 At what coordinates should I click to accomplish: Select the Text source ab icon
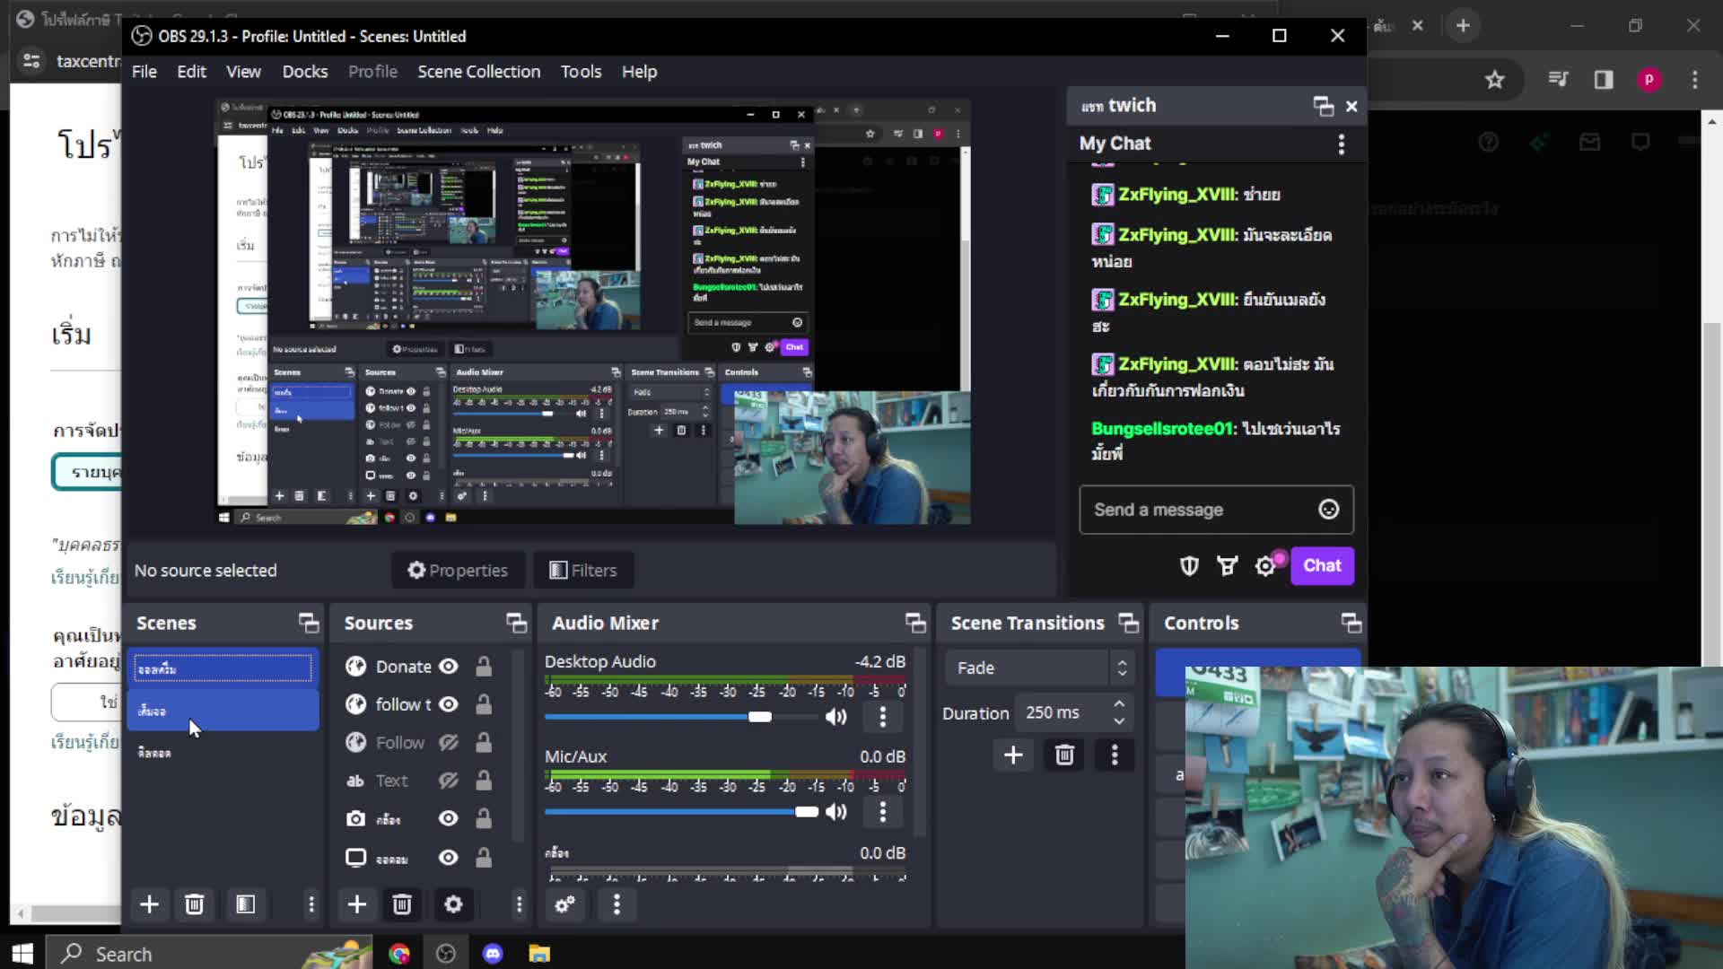coord(355,781)
